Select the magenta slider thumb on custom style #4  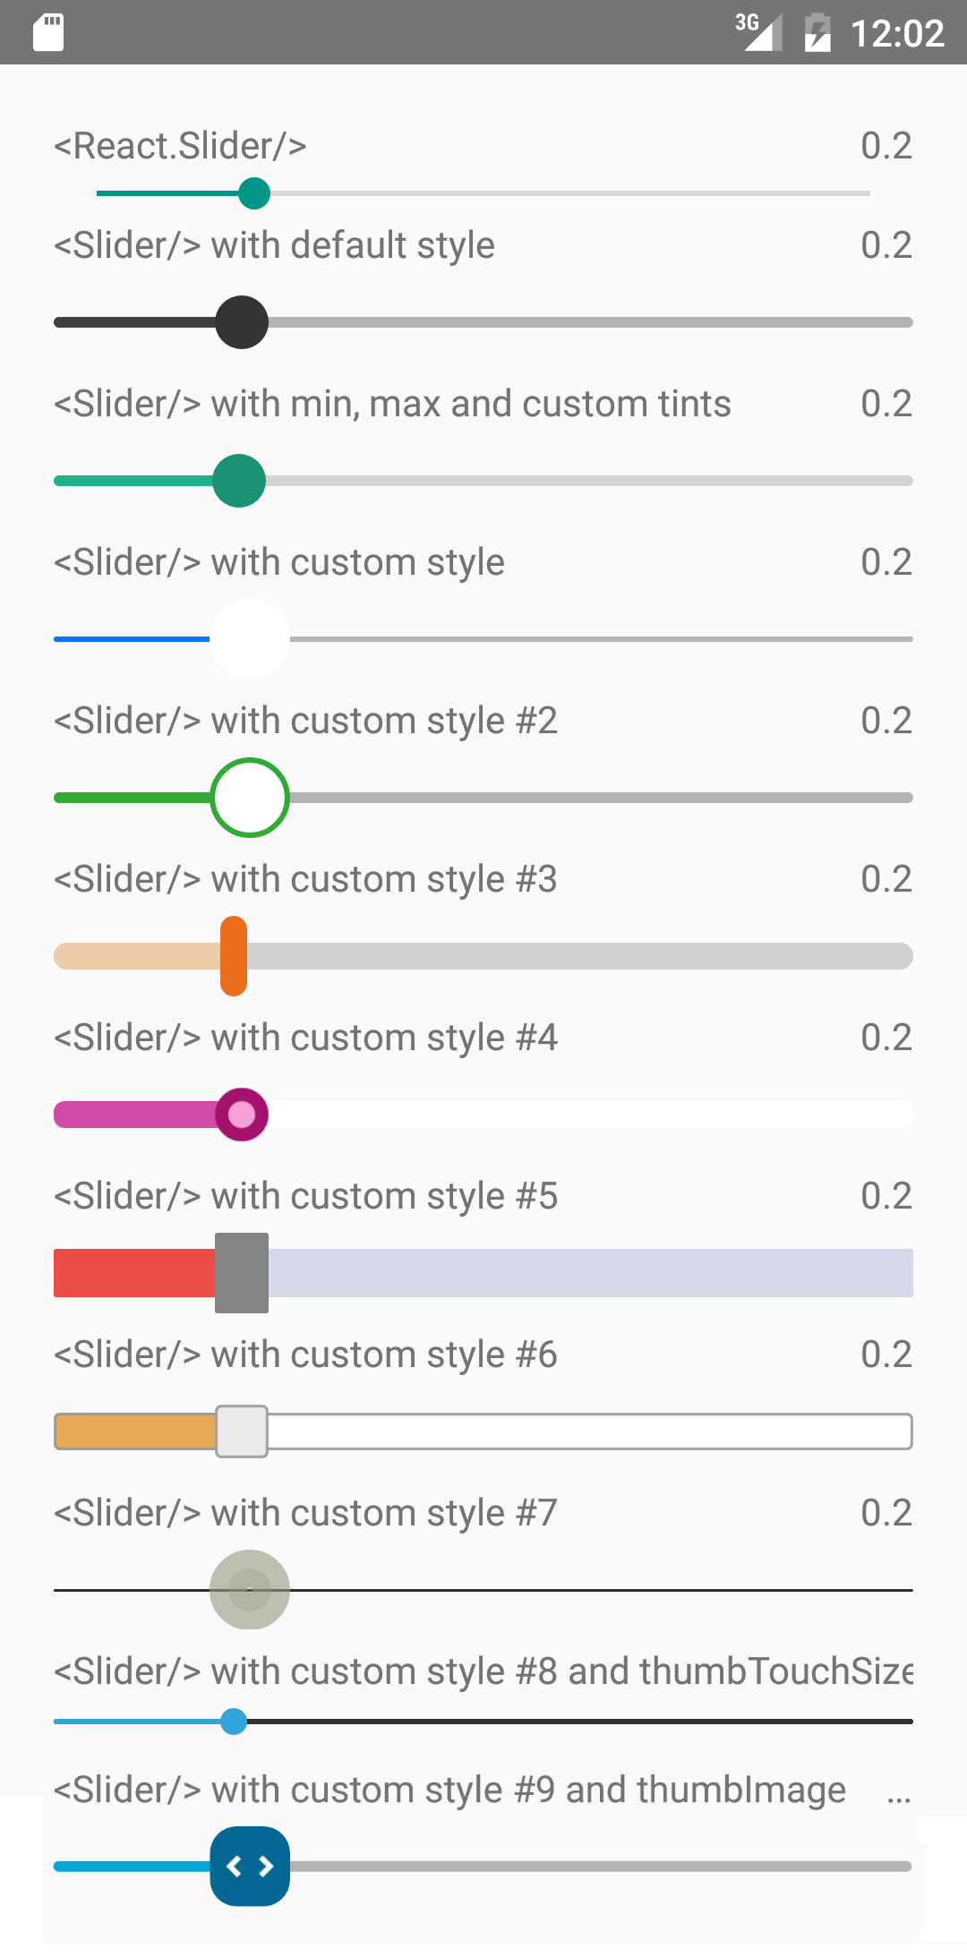pyautogui.click(x=240, y=1114)
